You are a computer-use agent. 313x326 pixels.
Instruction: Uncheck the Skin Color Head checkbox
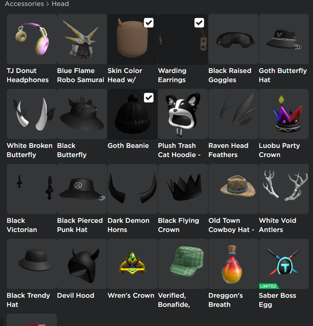tap(149, 23)
